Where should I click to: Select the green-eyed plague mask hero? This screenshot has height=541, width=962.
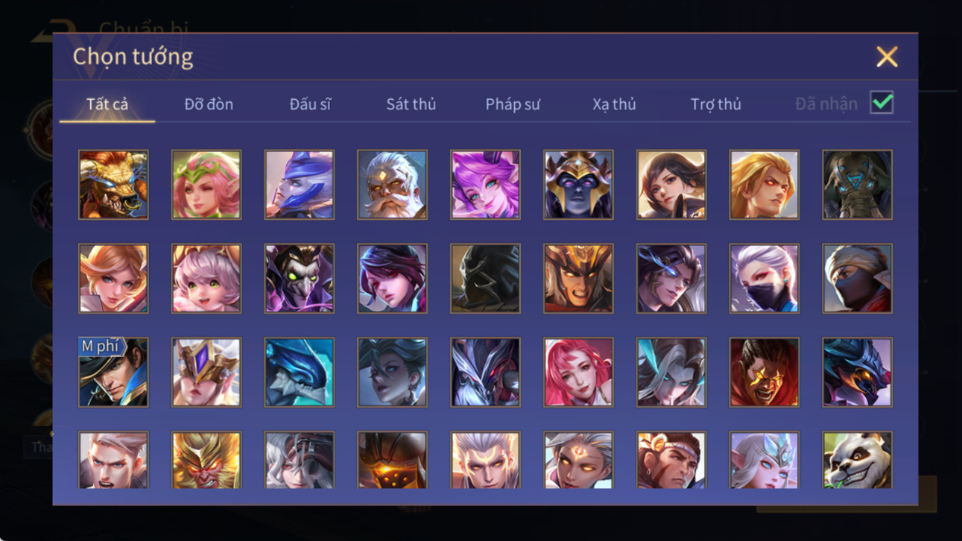point(300,279)
